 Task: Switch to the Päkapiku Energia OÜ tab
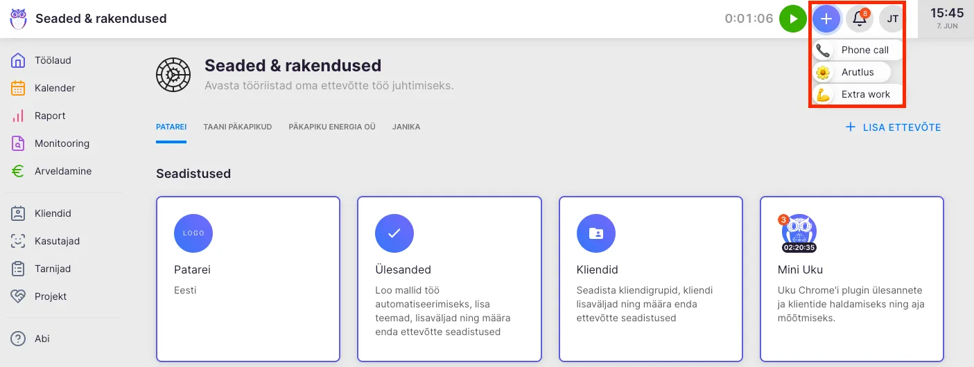(x=332, y=127)
